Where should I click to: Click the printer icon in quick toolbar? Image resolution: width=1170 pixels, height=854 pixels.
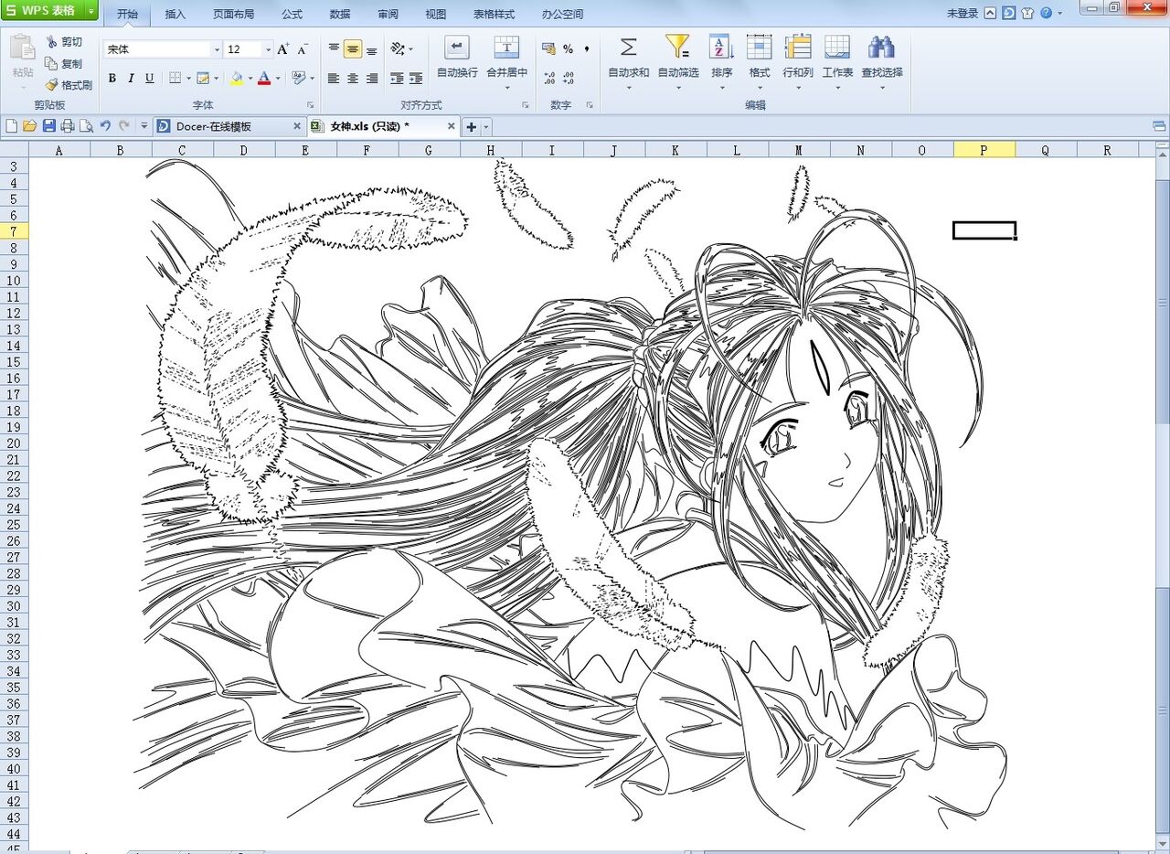67,126
